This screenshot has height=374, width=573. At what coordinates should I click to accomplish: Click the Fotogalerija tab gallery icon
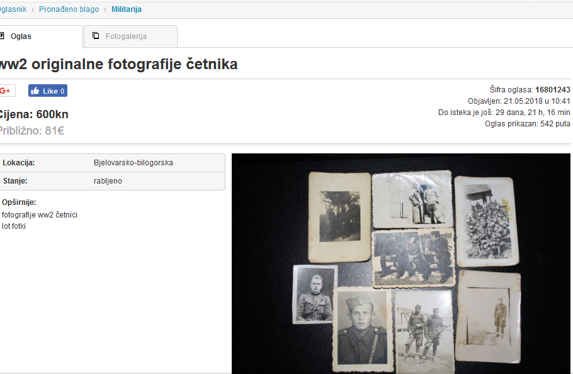(x=96, y=36)
